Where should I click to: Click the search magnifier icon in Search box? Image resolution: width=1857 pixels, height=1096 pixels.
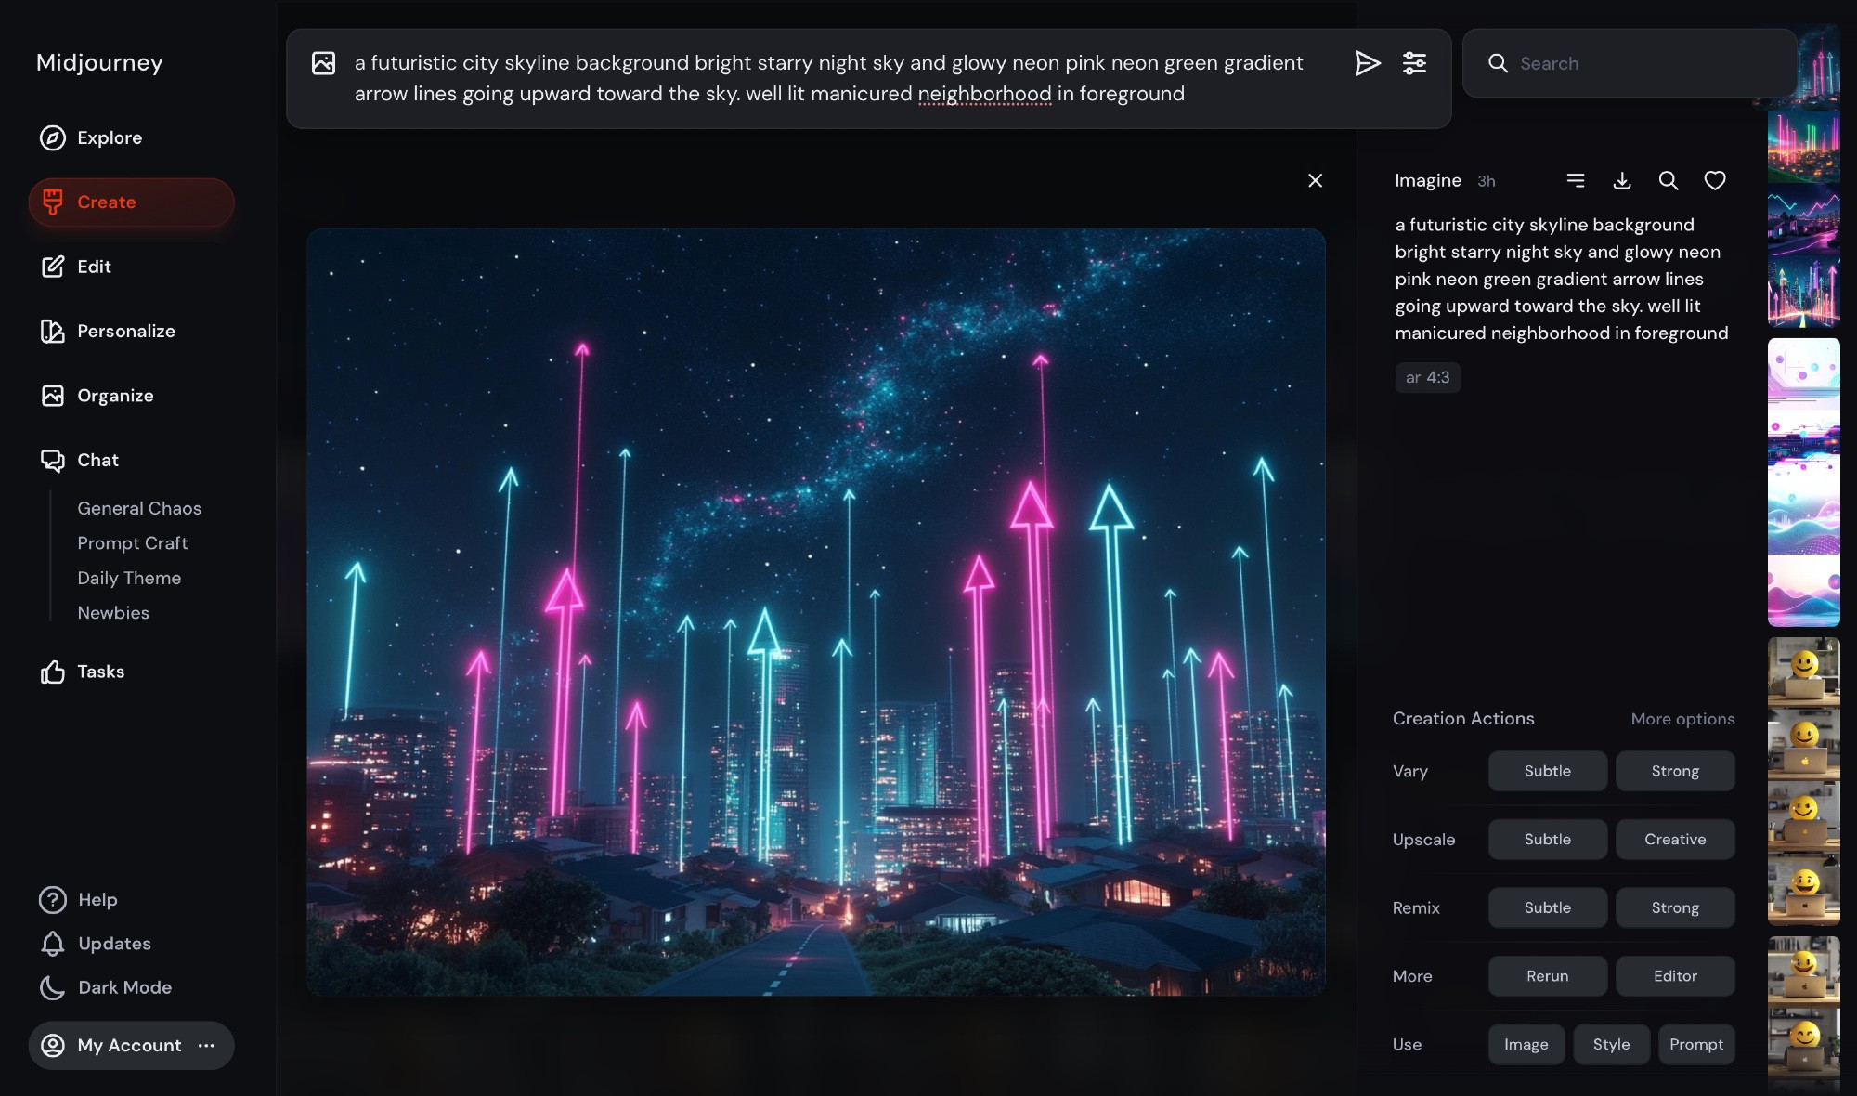pos(1498,63)
